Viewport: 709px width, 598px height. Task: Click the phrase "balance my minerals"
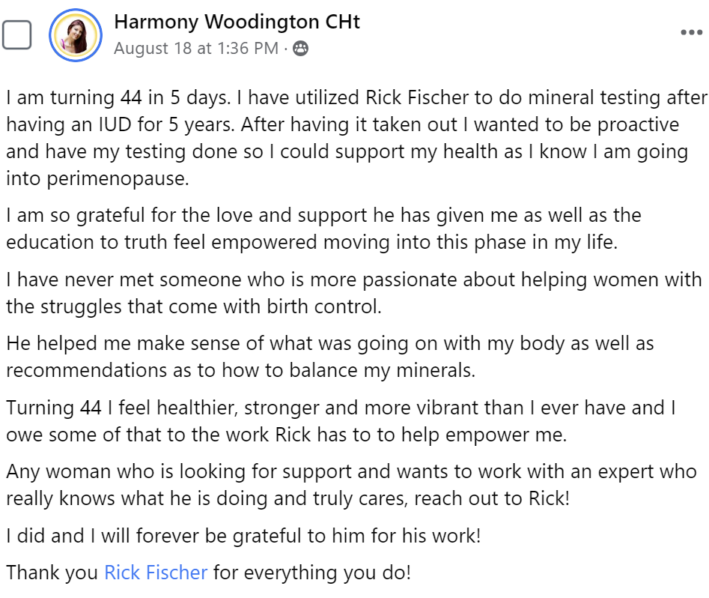pyautogui.click(x=396, y=369)
